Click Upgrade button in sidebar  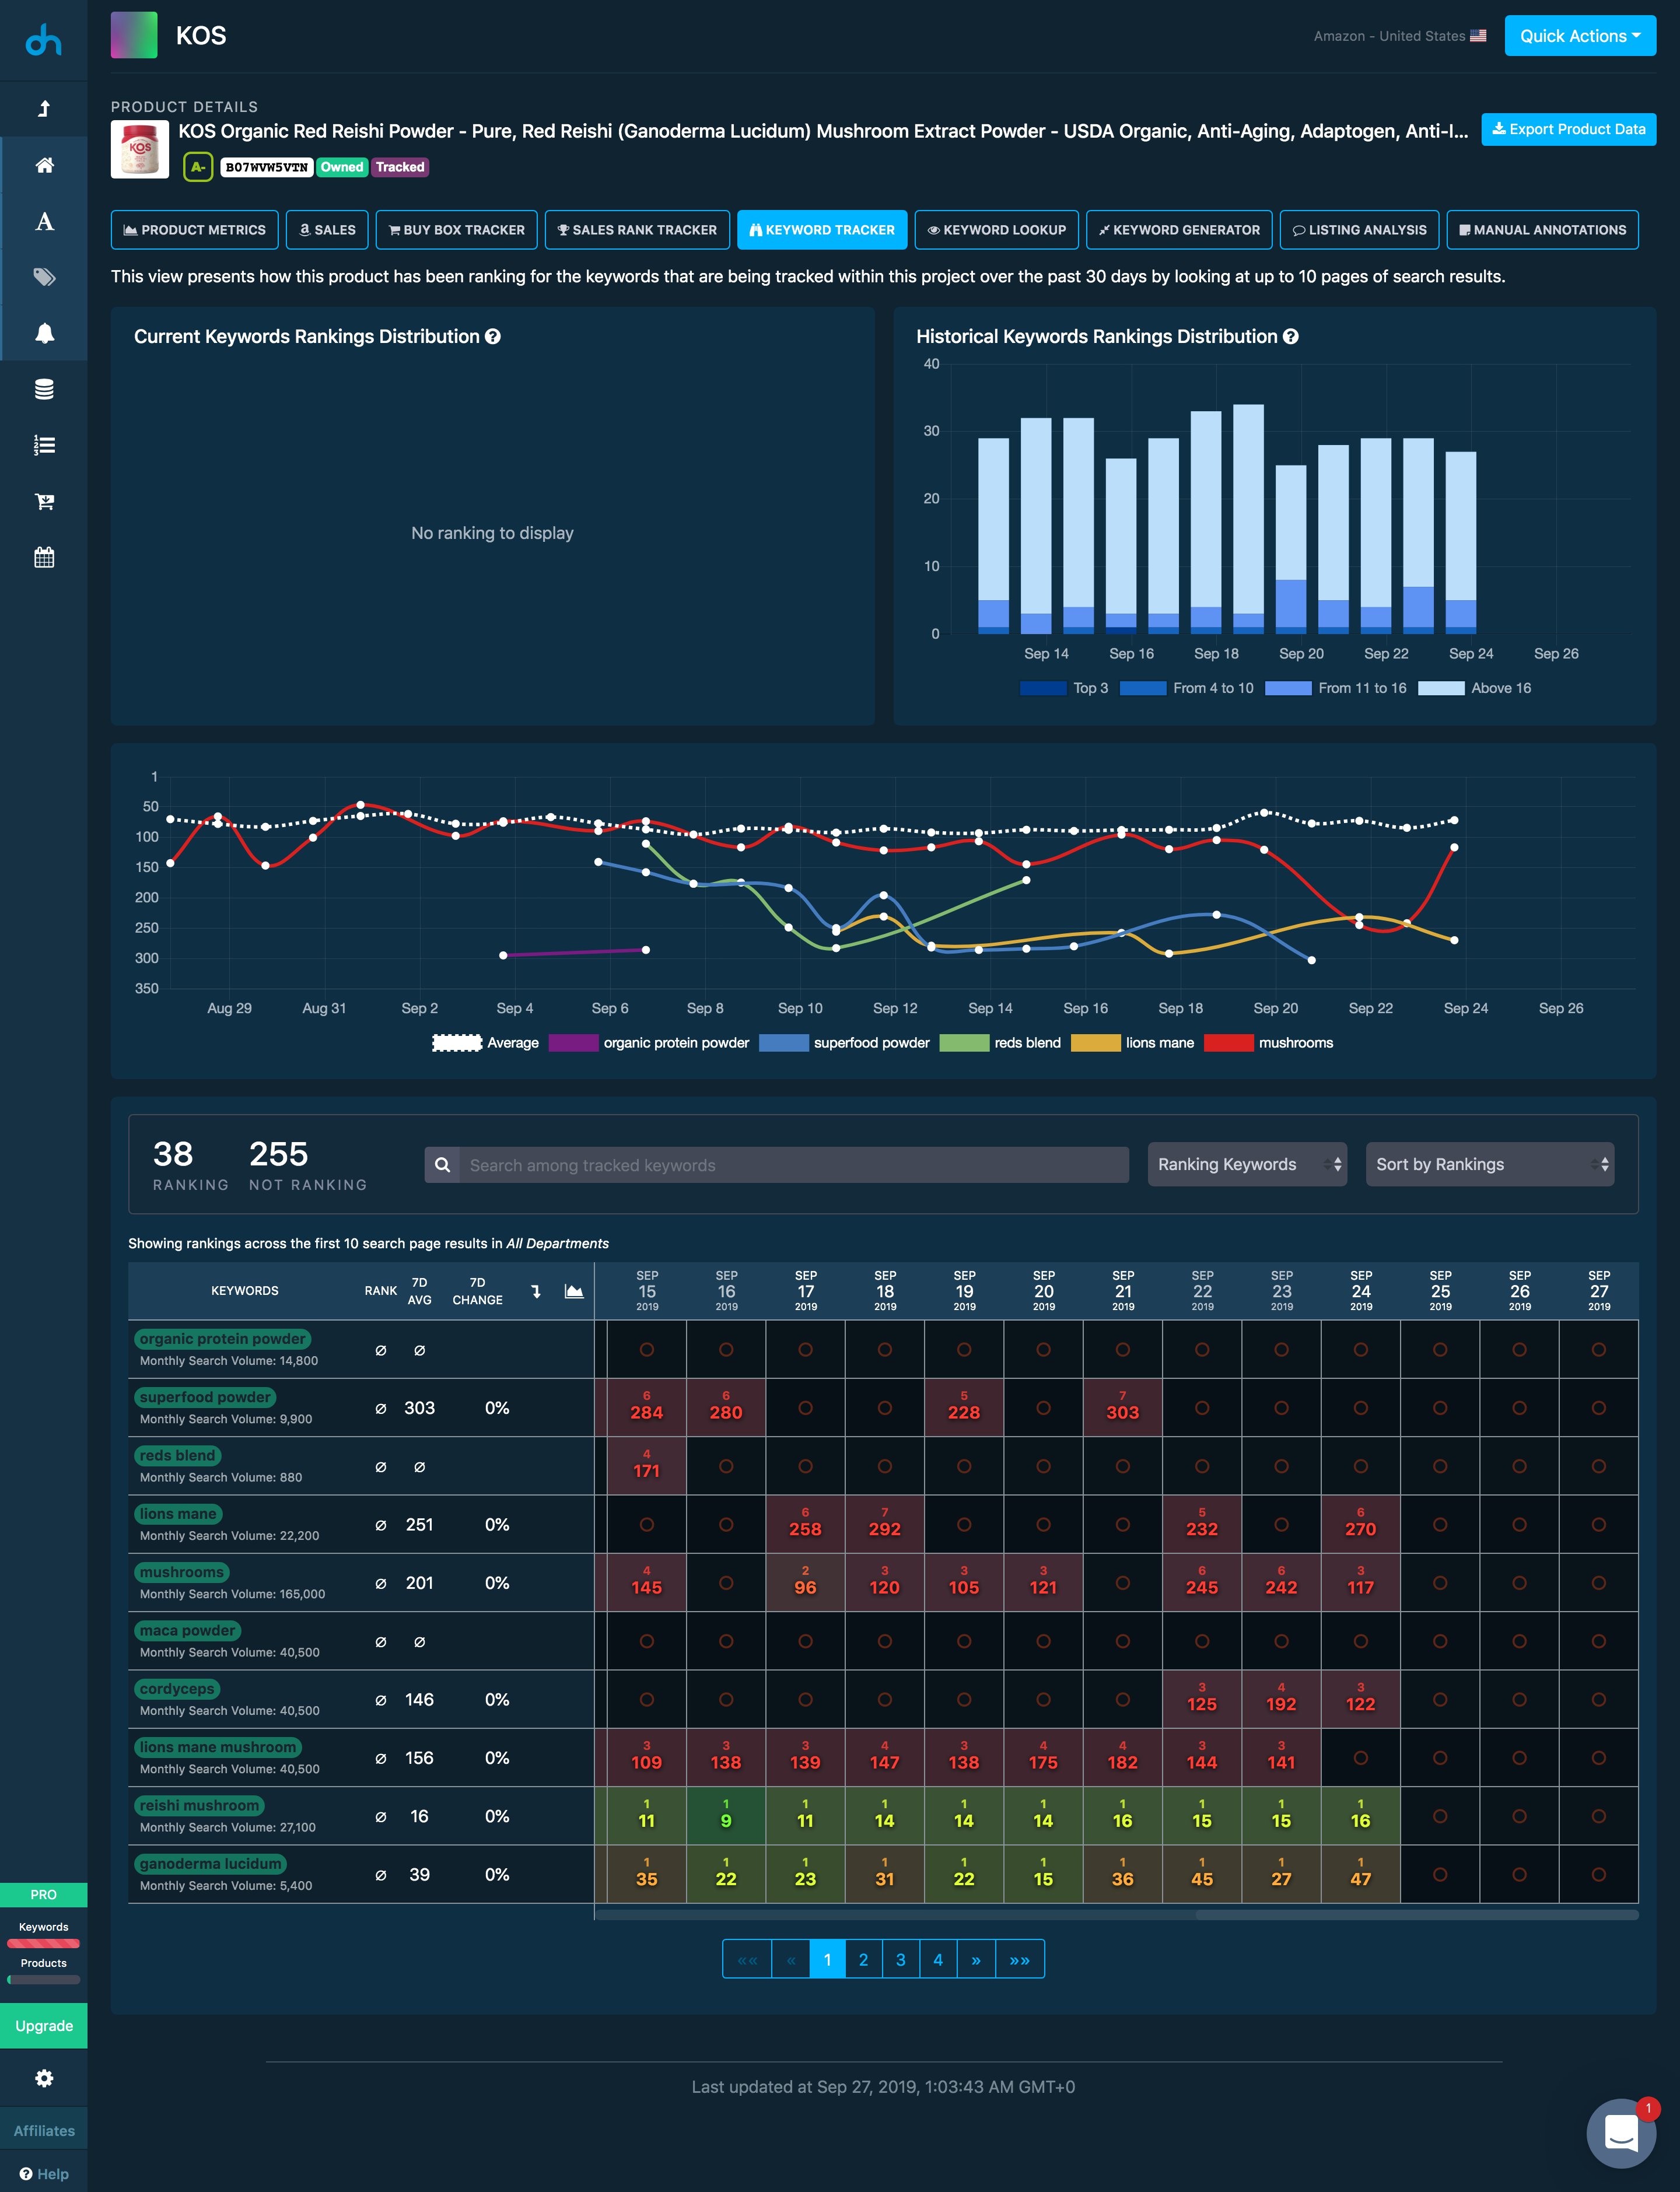[x=44, y=2026]
